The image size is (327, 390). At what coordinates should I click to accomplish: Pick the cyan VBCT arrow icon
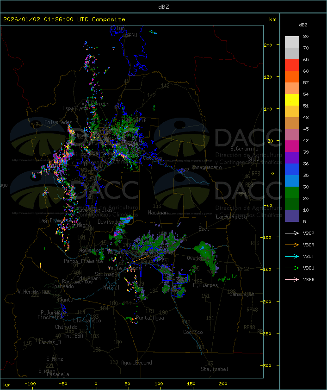292,256
